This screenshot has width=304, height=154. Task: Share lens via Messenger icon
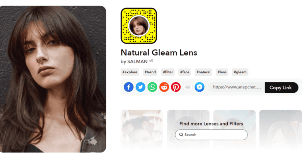(x=199, y=87)
